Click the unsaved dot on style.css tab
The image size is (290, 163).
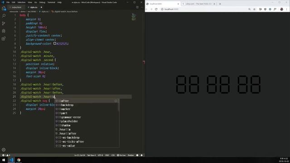[x=41, y=7]
